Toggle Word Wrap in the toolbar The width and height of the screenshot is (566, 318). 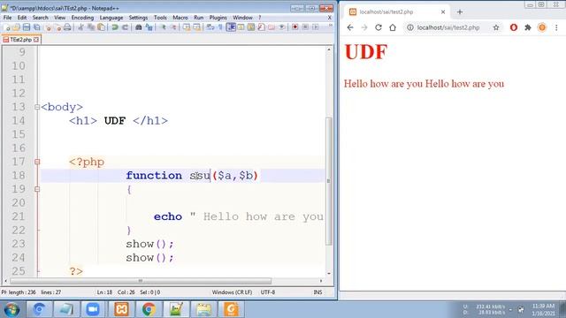click(210, 27)
